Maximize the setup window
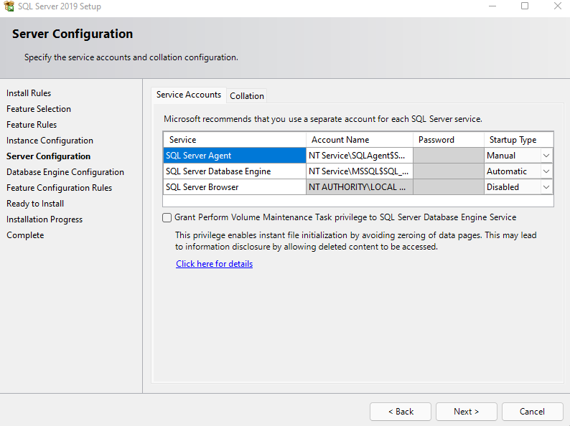The image size is (570, 426). tap(525, 6)
